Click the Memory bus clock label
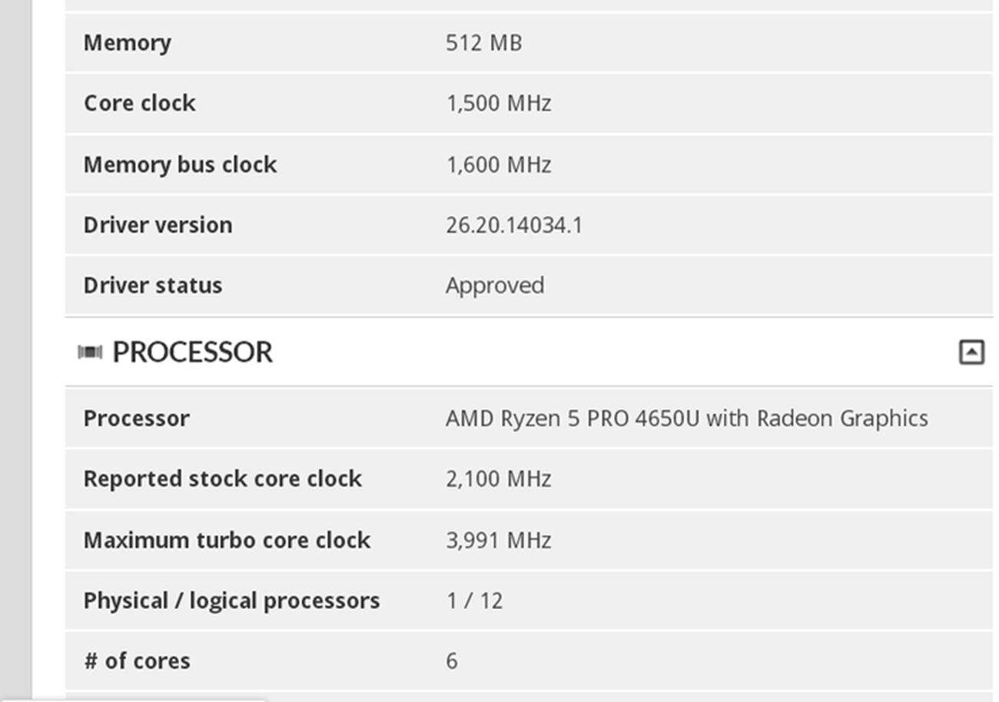Viewport: 999px width, 702px height. coord(180,164)
